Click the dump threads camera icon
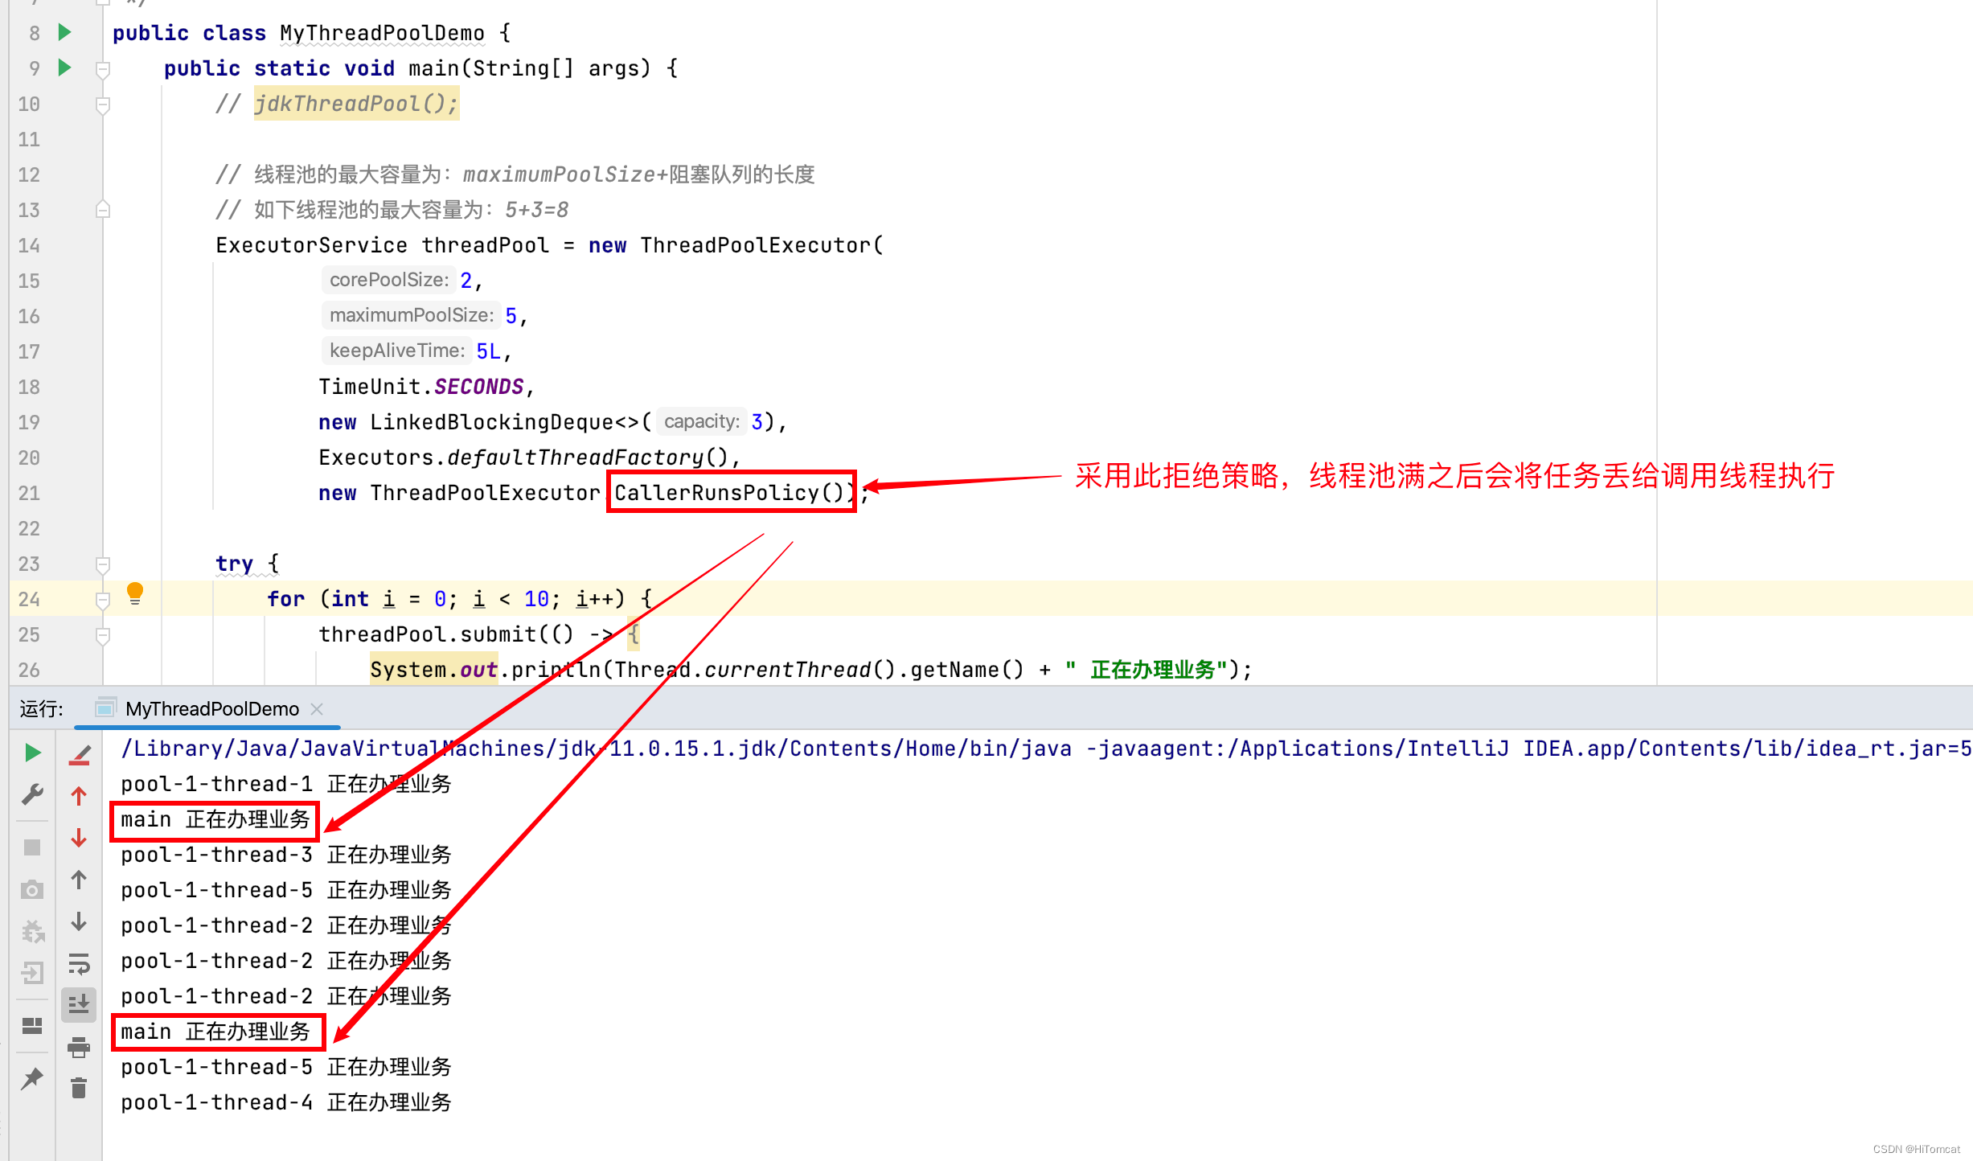The height and width of the screenshot is (1161, 1973). 32,889
